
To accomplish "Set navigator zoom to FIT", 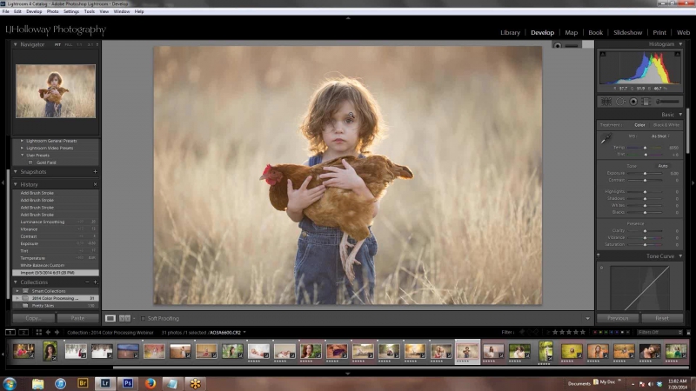I will pyautogui.click(x=57, y=45).
